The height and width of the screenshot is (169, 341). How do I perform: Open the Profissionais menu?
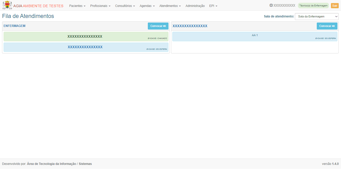100,6
